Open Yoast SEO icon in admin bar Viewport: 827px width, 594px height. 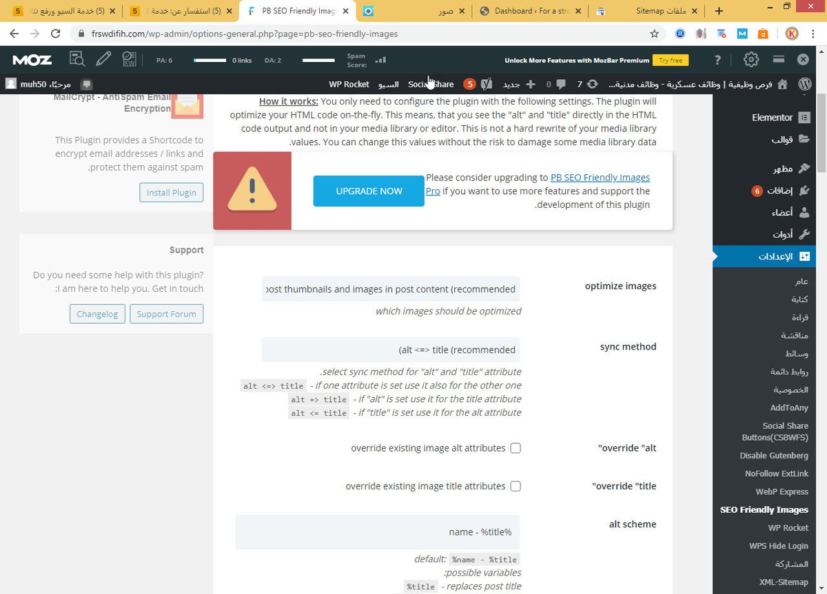coord(487,84)
